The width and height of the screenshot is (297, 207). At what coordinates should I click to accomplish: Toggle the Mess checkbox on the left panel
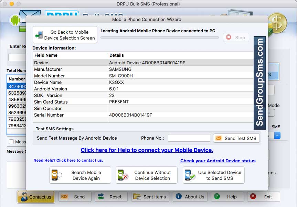coord(11,142)
